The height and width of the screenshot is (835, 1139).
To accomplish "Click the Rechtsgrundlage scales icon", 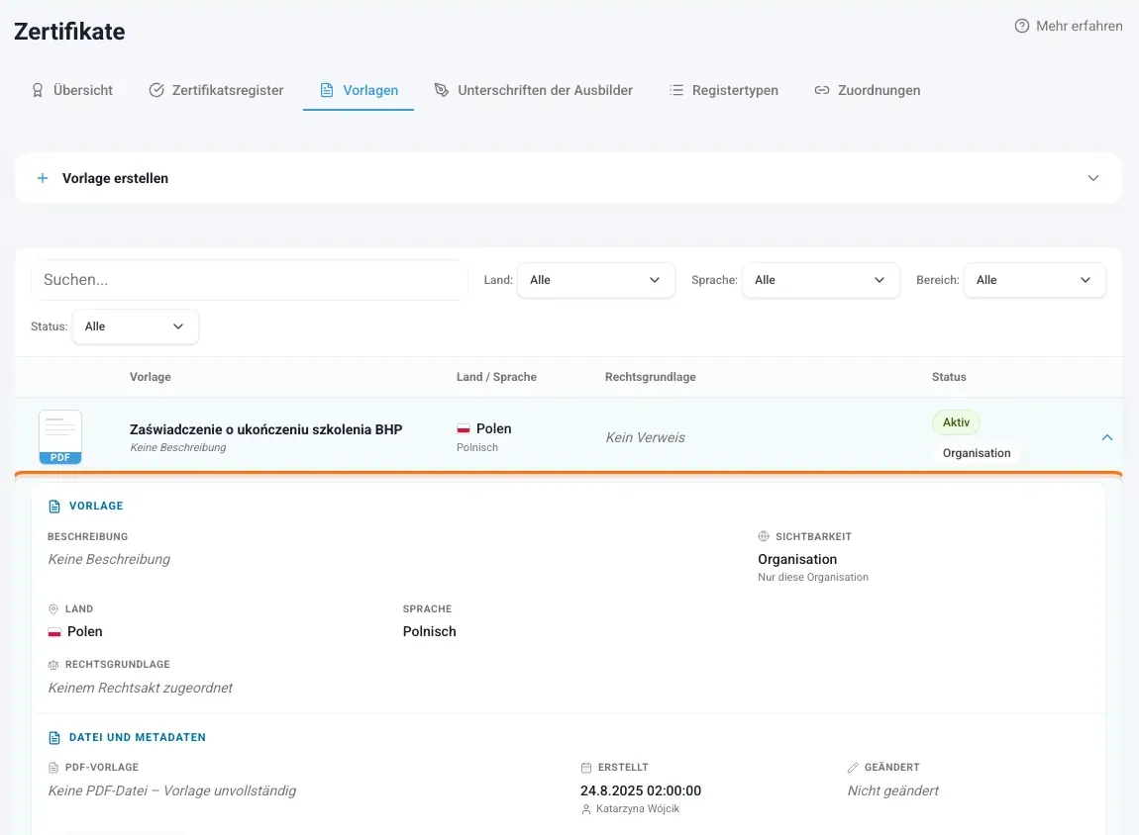I will pyautogui.click(x=53, y=665).
